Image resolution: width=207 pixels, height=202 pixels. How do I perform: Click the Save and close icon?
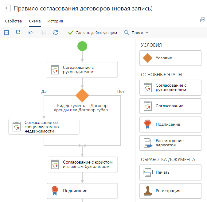pos(19,33)
